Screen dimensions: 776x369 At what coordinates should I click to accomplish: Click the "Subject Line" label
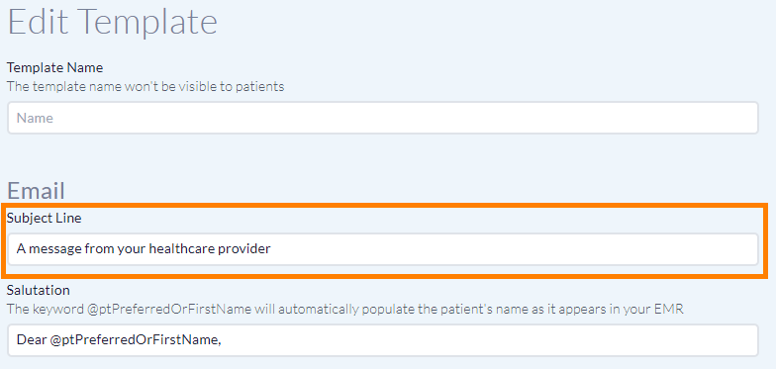(x=44, y=218)
